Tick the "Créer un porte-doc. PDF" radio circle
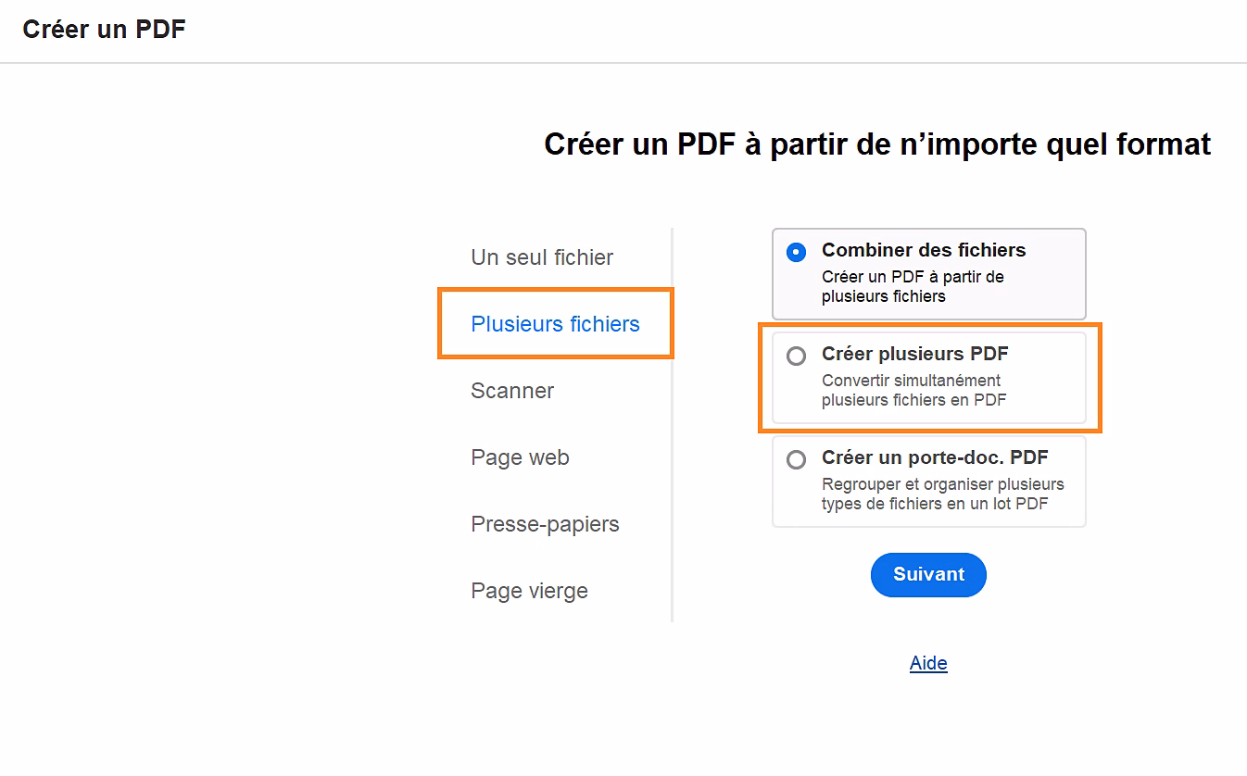 (796, 459)
